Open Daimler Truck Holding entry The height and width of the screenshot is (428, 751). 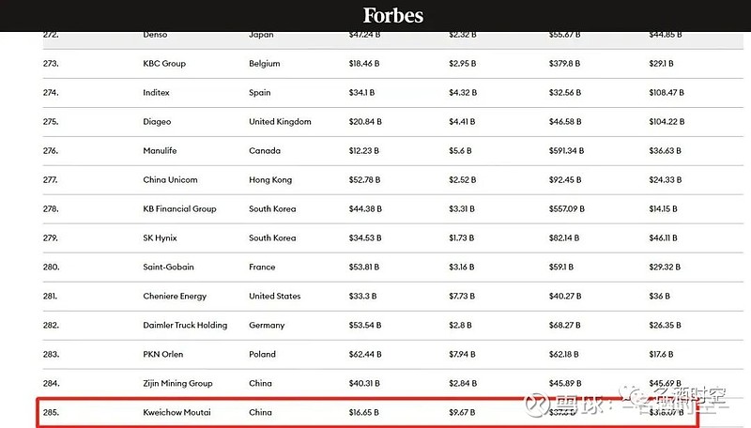tap(185, 326)
